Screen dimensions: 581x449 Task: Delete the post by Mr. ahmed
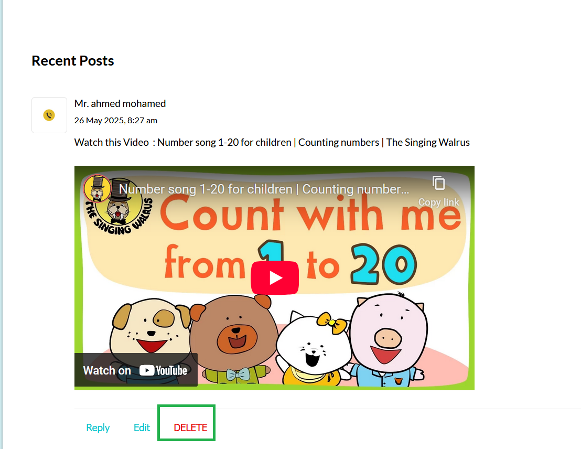(x=190, y=427)
